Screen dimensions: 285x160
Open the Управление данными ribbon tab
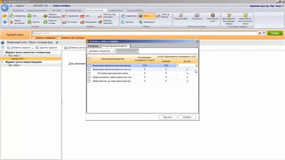(x=37, y=11)
